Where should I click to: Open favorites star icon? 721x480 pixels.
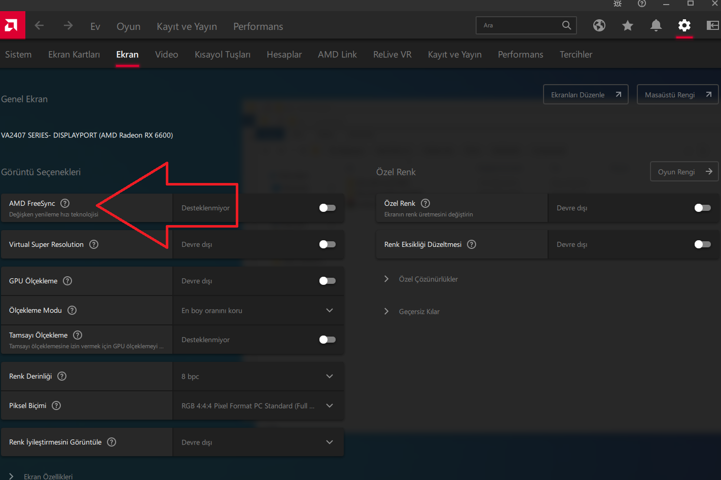coord(628,25)
